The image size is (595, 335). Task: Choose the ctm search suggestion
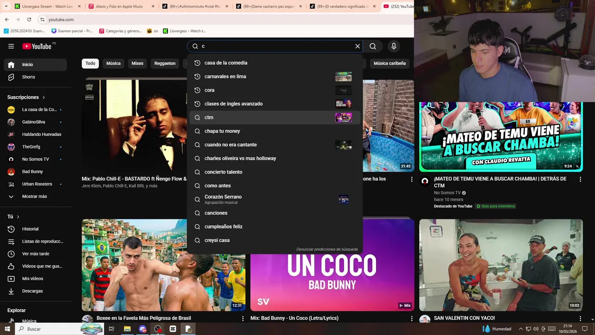point(275,117)
